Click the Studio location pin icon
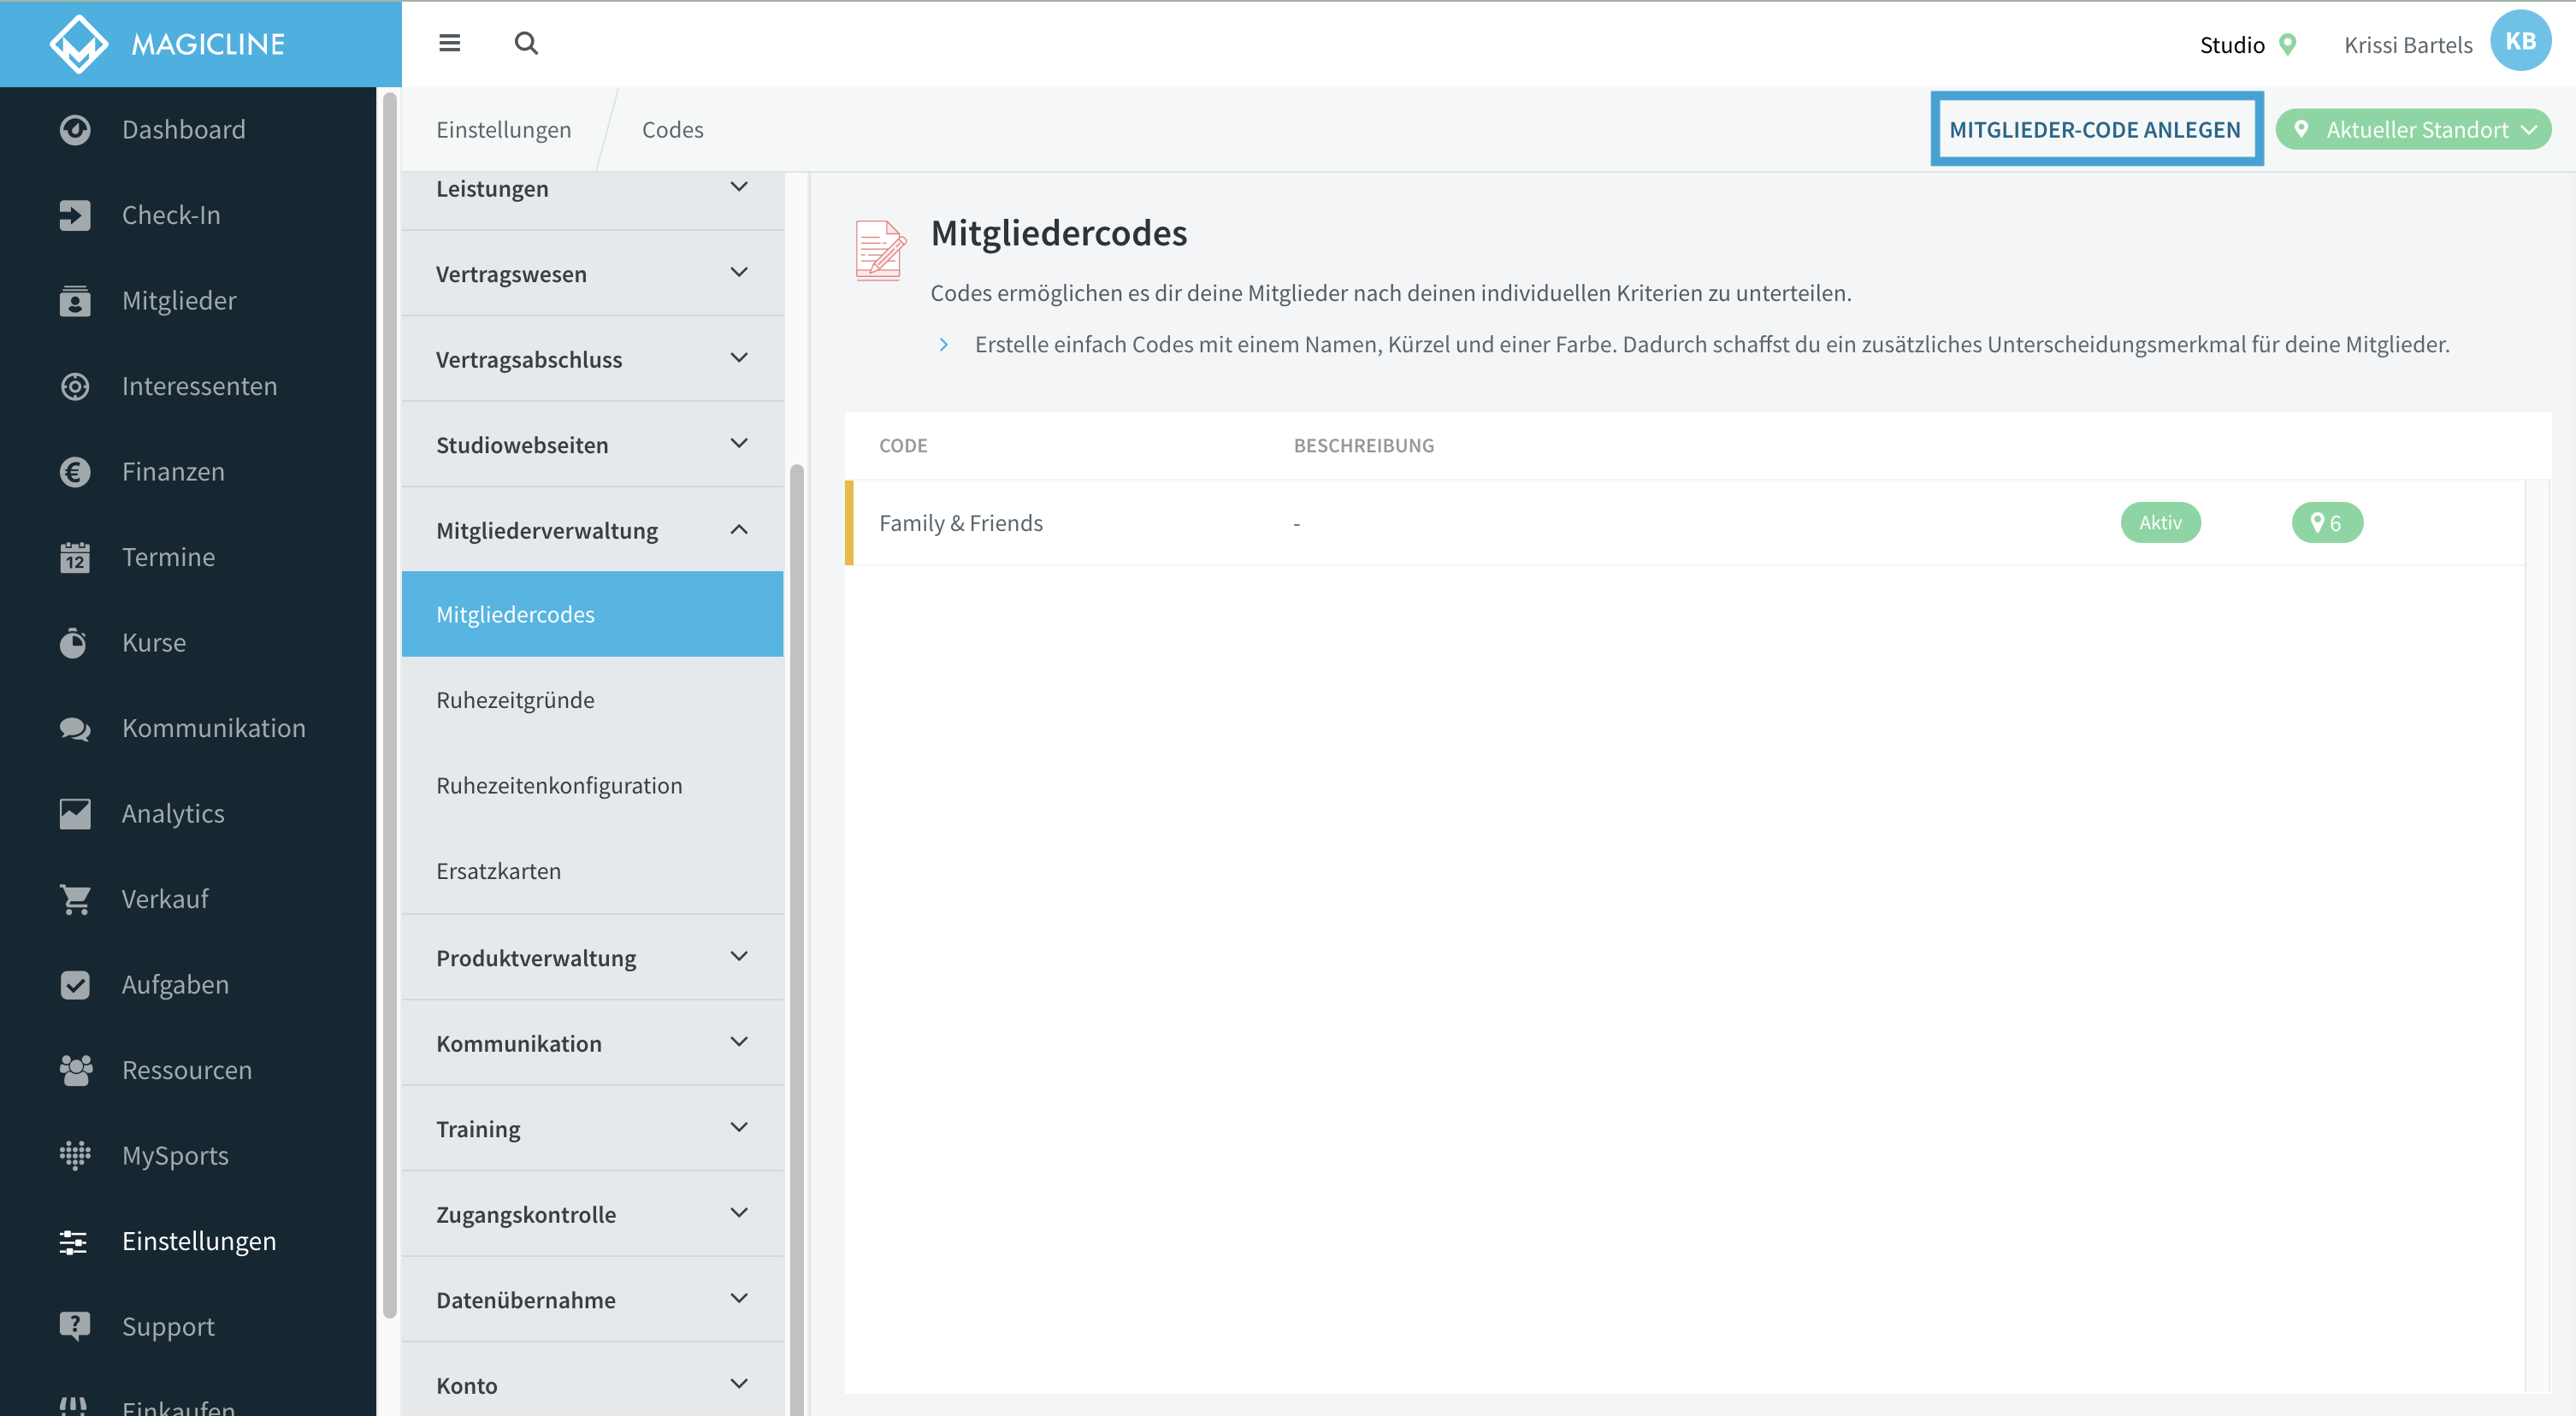 click(2287, 45)
